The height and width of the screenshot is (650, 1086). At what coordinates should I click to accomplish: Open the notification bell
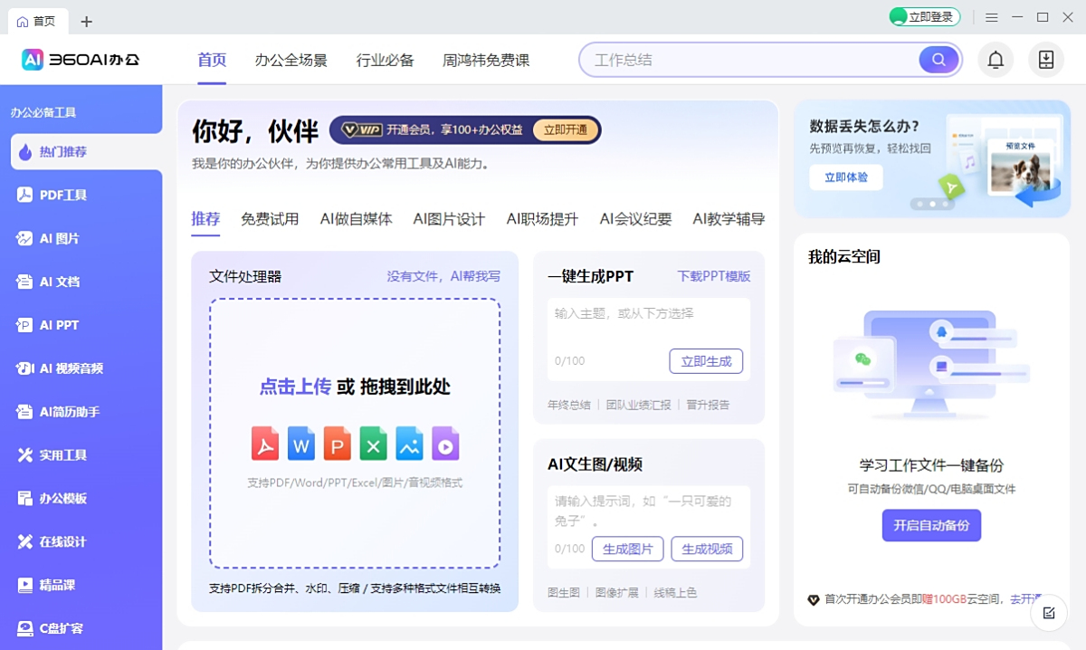(995, 59)
